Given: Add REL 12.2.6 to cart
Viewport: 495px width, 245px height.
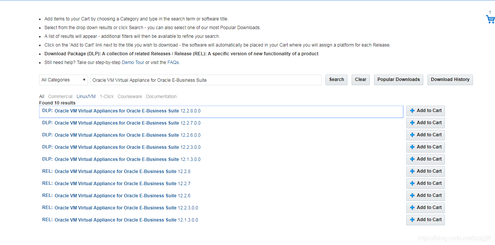Looking at the screenshot, I should (426, 196).
